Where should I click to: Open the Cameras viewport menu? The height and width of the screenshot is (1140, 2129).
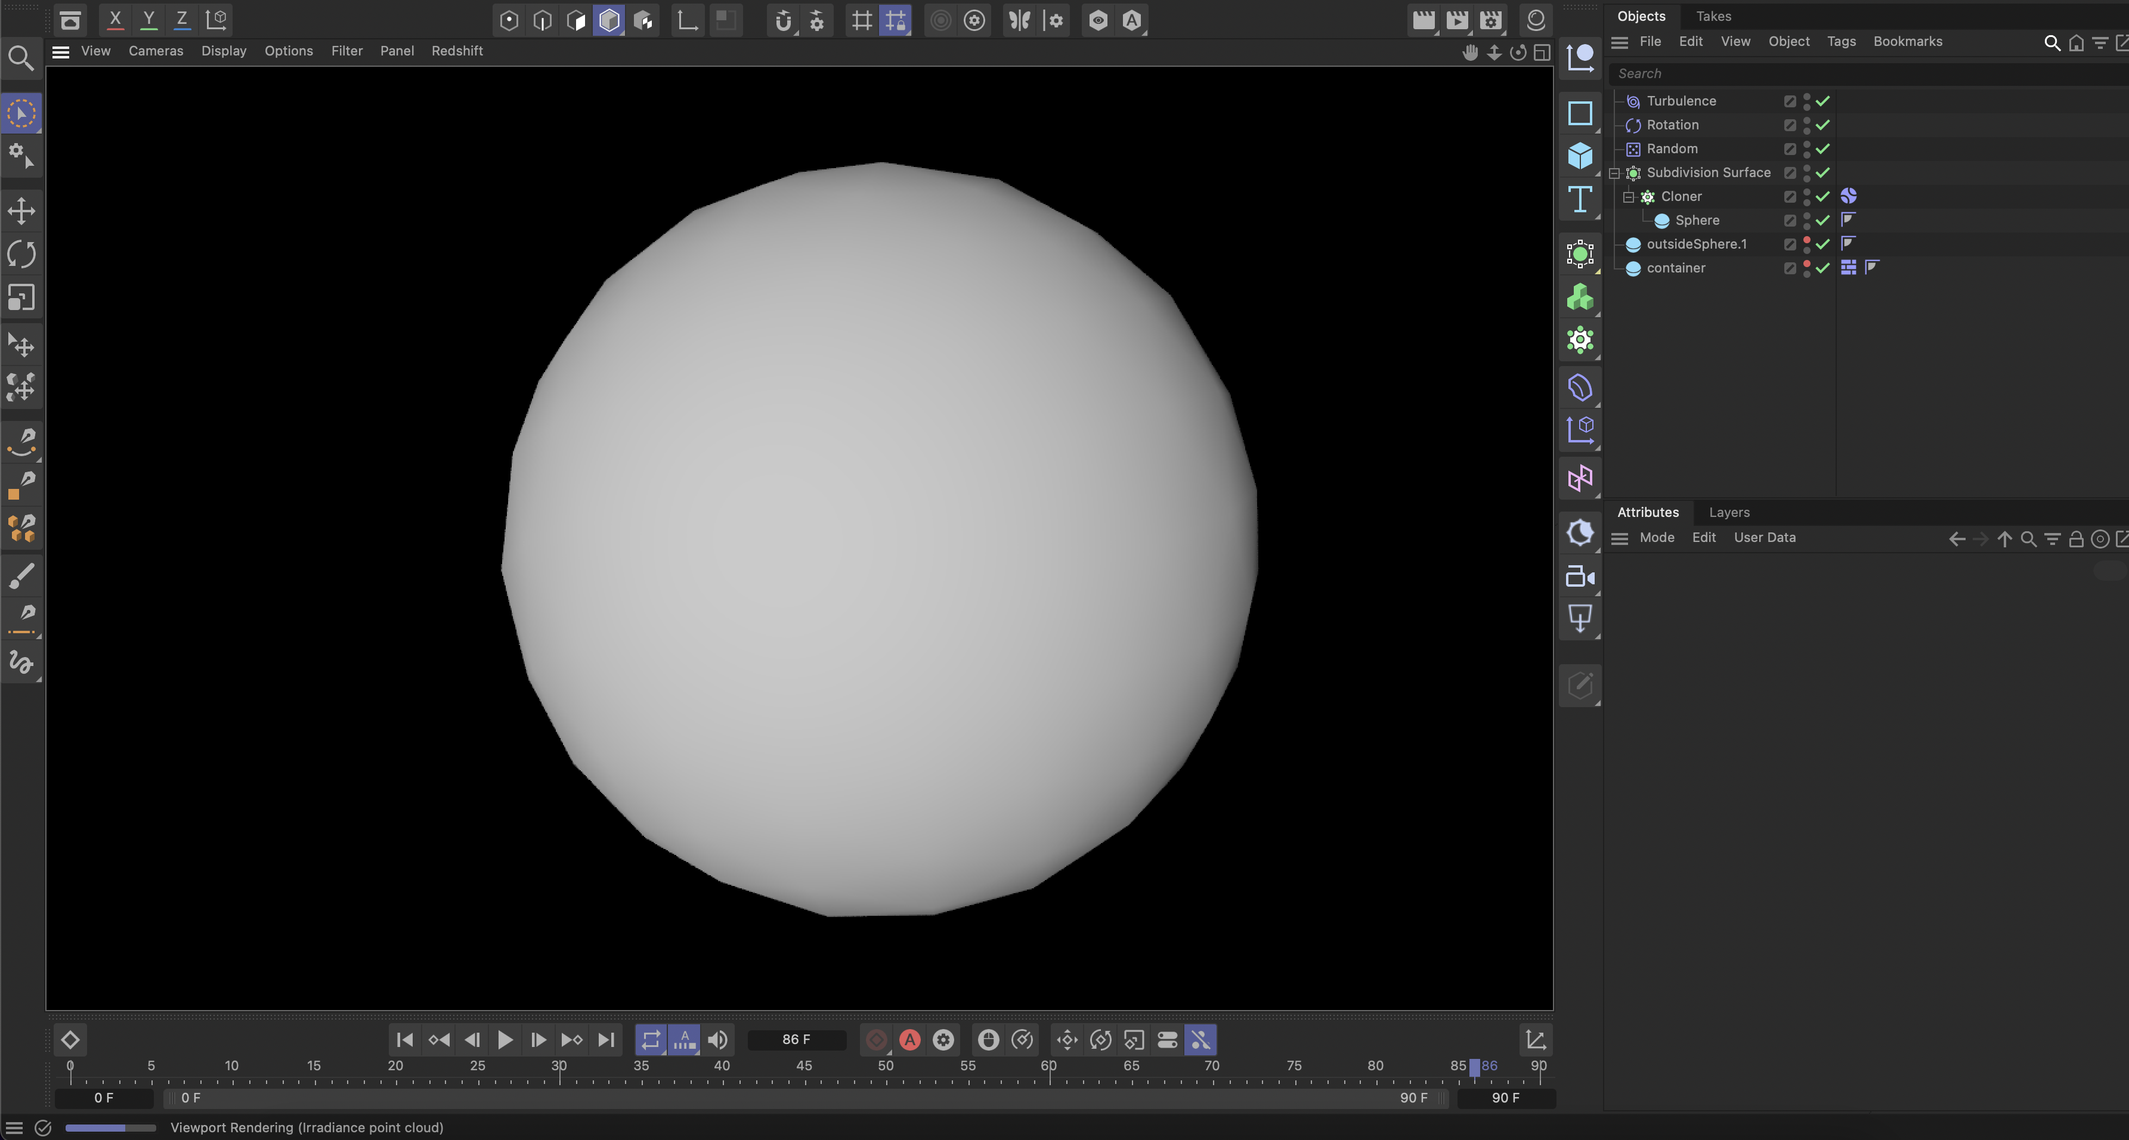pyautogui.click(x=156, y=51)
